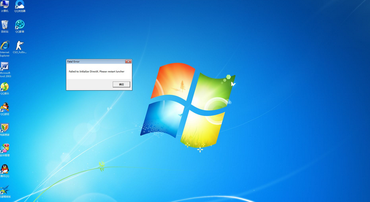Select the Software Manager colorful icon

[4, 148]
